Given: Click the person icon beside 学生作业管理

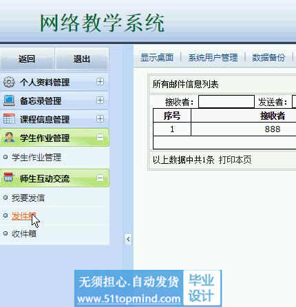Looking at the screenshot, I should pyautogui.click(x=9, y=138).
